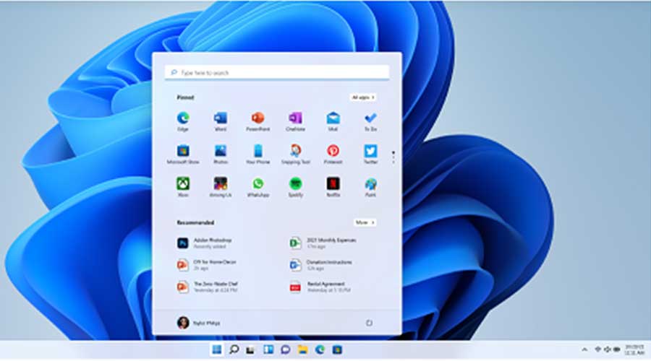Open the Paint app
Image resolution: width=651 pixels, height=361 pixels.
[370, 187]
